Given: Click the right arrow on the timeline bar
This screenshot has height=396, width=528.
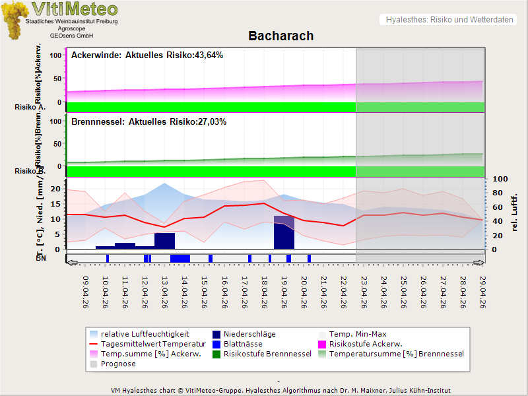Looking at the screenshot, I should click(x=479, y=263).
